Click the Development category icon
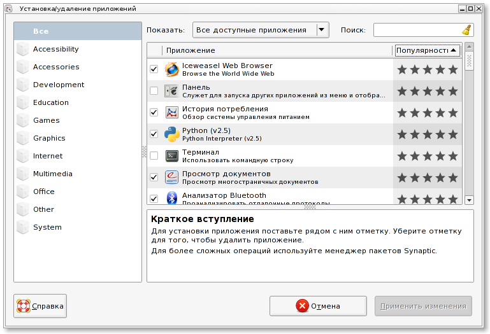This screenshot has height=334, width=490. (23, 85)
